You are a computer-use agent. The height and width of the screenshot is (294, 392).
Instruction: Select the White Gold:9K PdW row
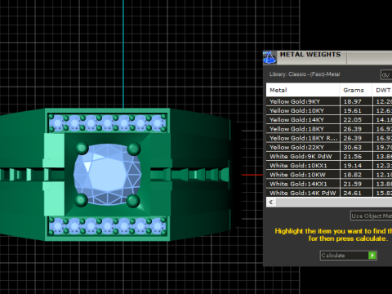tap(329, 156)
